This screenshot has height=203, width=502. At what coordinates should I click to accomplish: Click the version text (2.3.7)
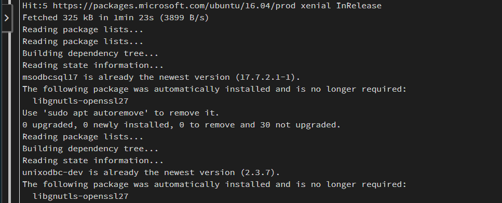pos(260,172)
